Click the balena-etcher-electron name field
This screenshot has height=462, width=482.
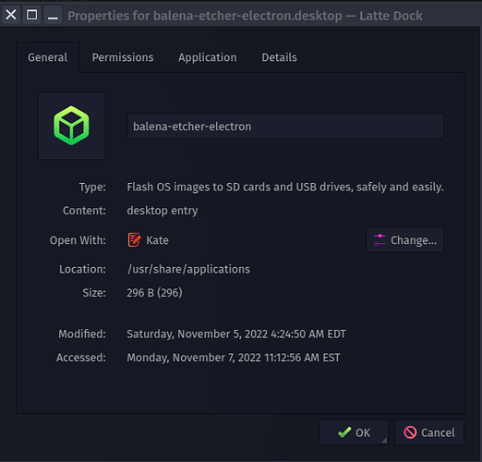click(285, 127)
